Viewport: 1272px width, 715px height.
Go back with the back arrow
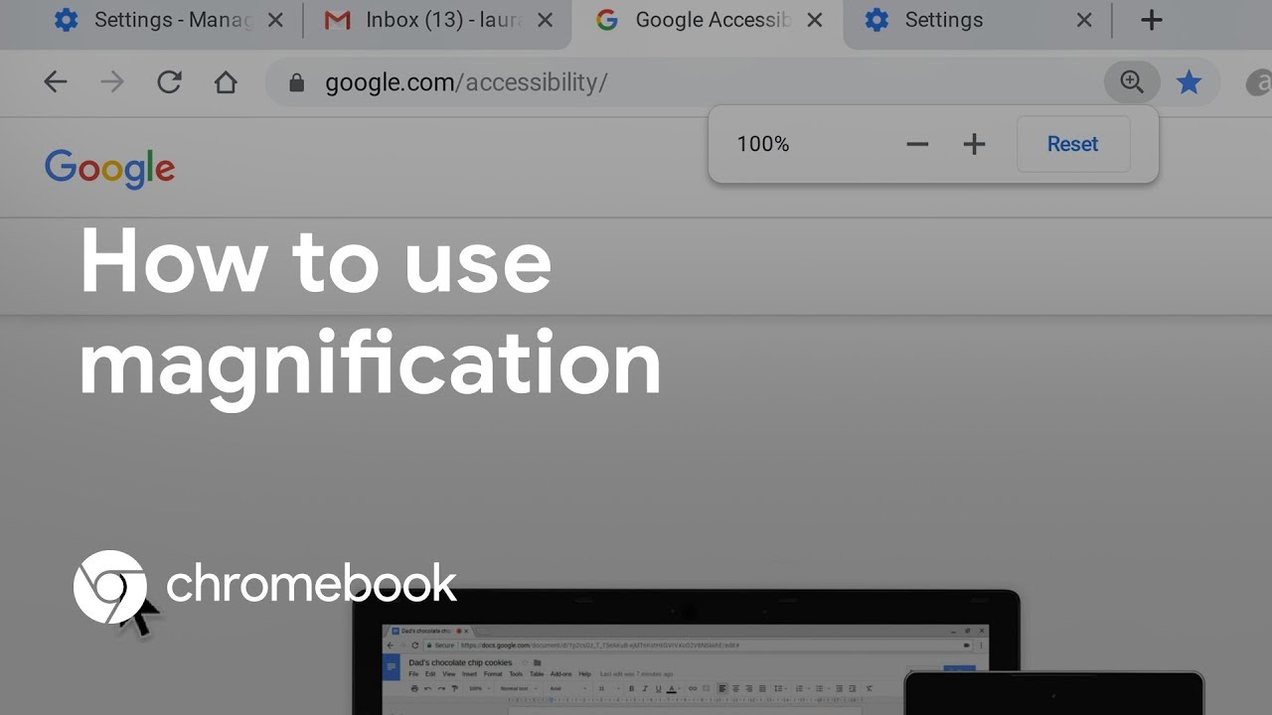coord(56,82)
